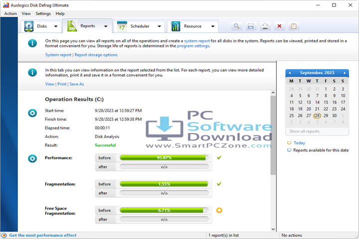The height and width of the screenshot is (239, 359).
Task: Click the 'No actions' status entry
Action: (x=292, y=236)
